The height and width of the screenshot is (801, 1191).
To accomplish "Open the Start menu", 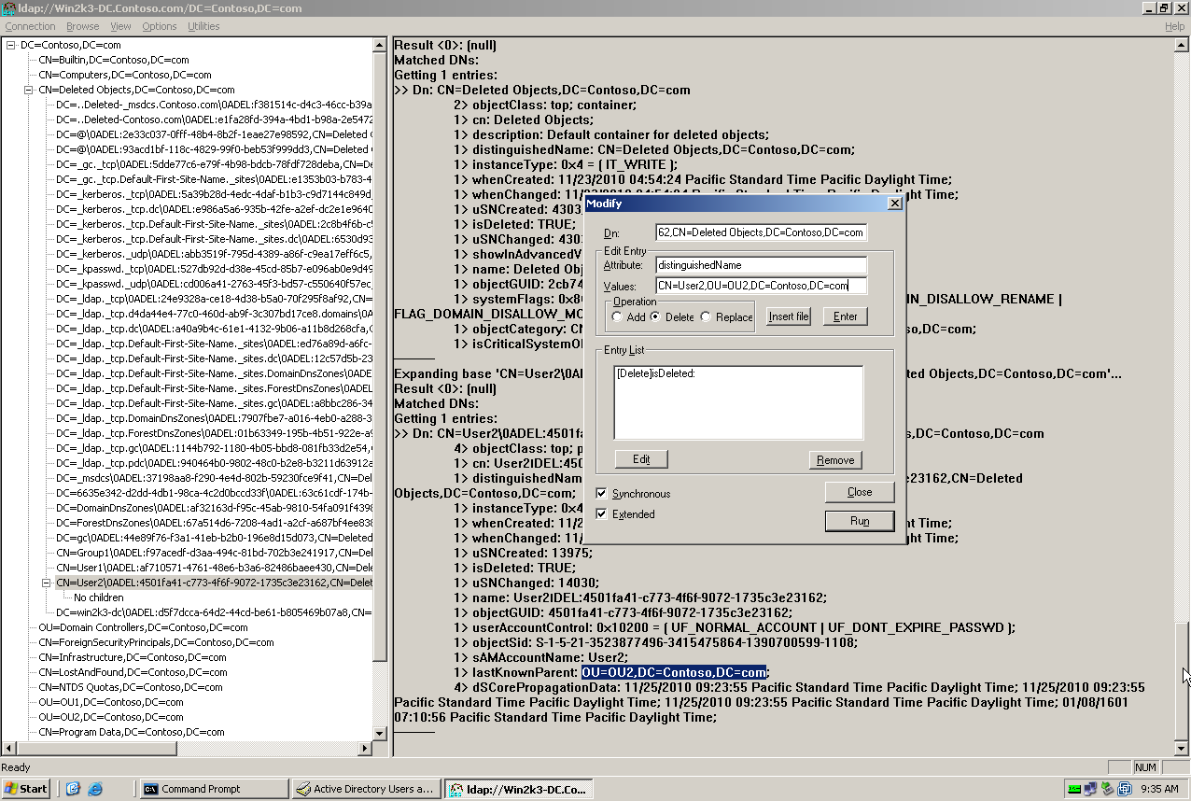I will 26,789.
